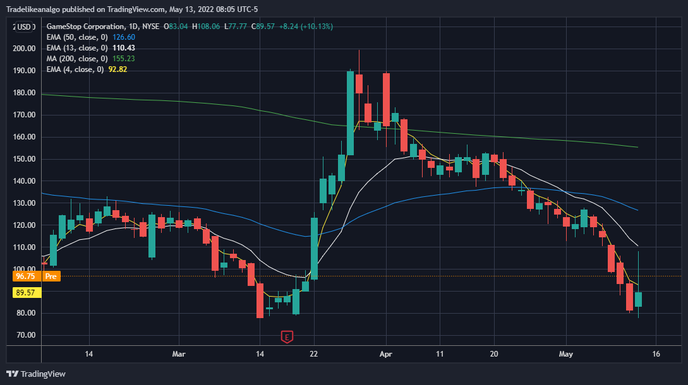Open the USD currency selector
Viewport: 688px width, 385px height.
24,27
